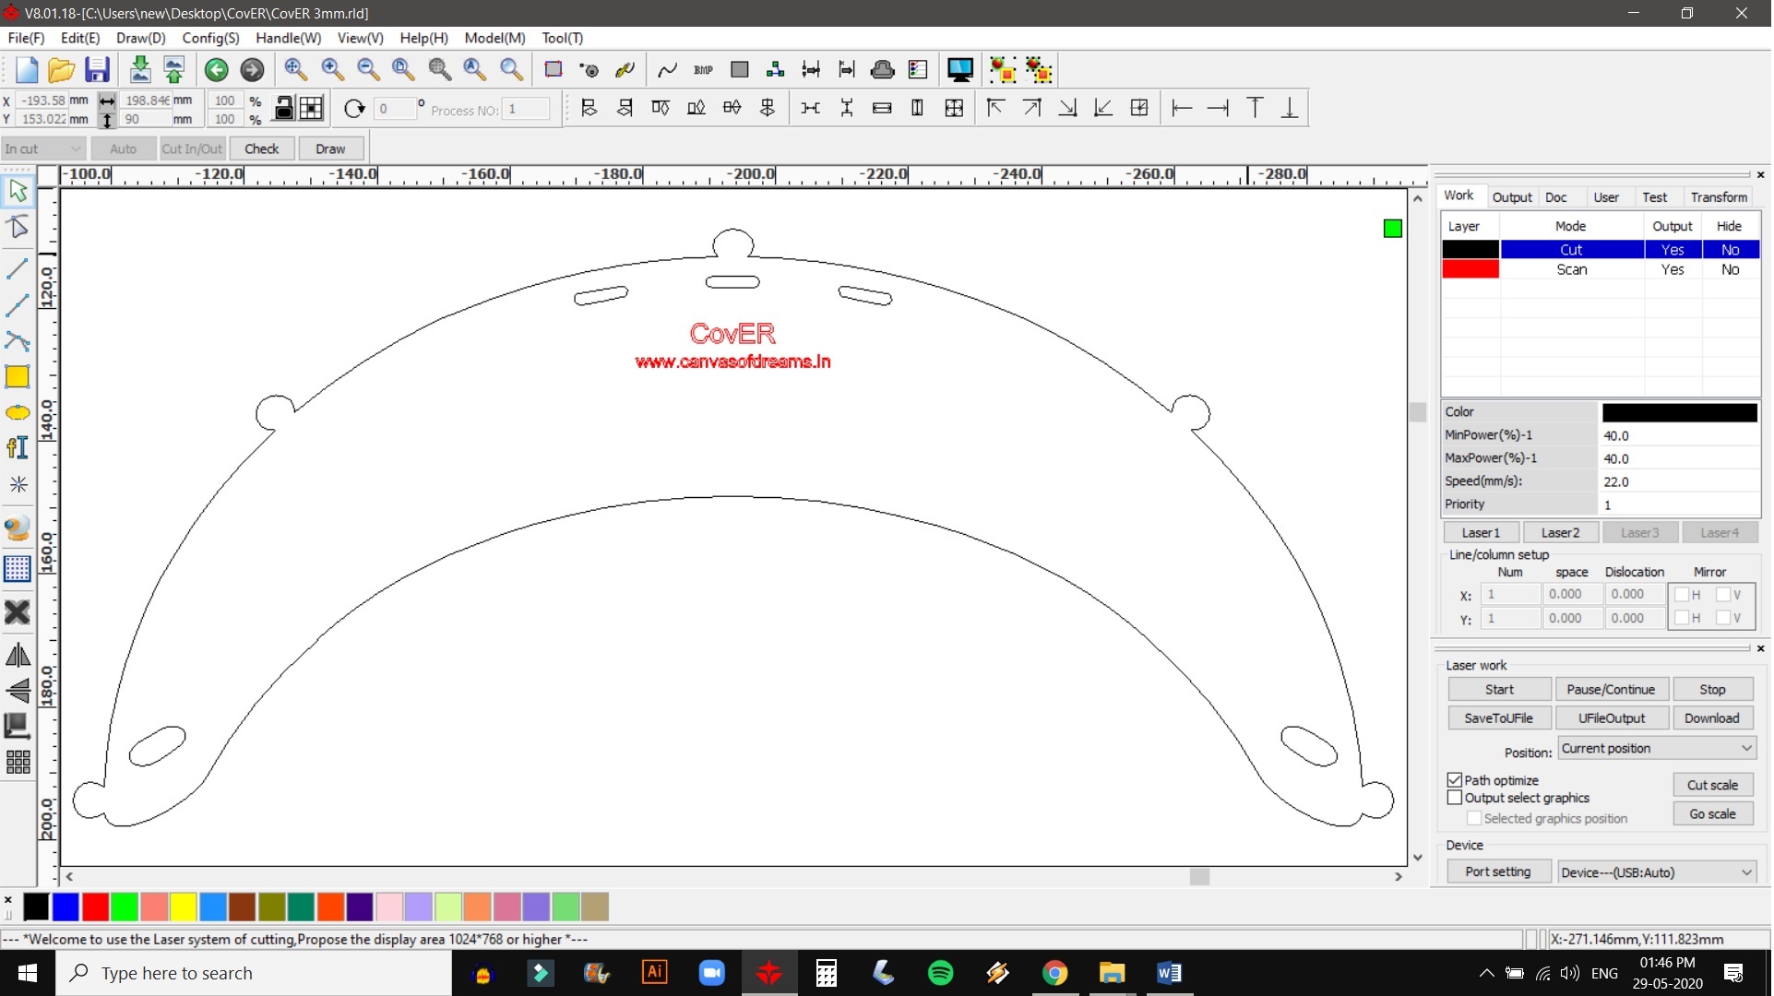Toggle Path optimize checkbox
This screenshot has width=1774, height=996.
(1456, 780)
